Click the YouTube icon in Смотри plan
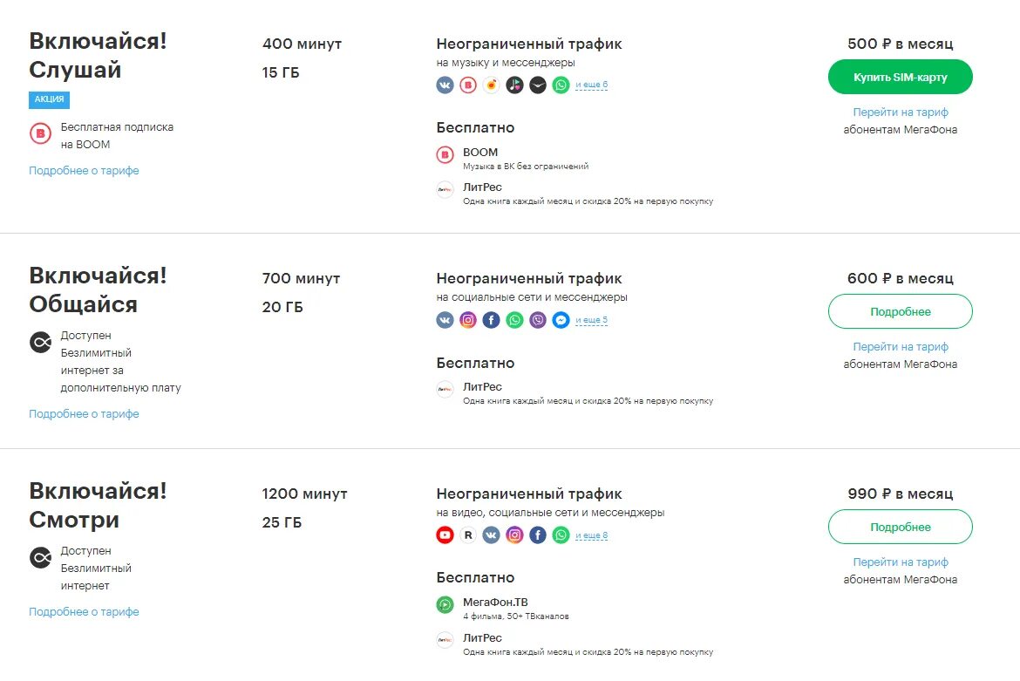1020x681 pixels. (x=445, y=535)
